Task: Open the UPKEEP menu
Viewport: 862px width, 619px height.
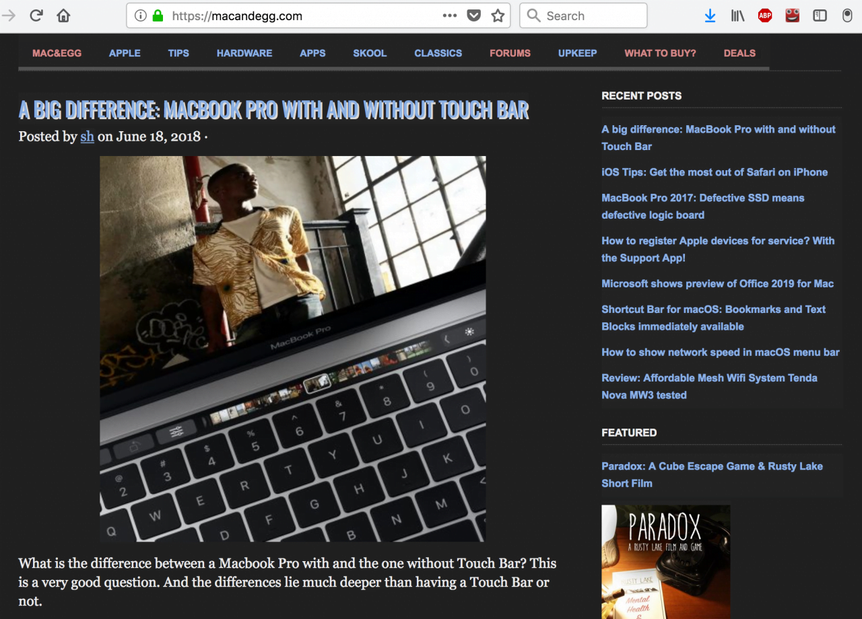Action: [x=577, y=53]
